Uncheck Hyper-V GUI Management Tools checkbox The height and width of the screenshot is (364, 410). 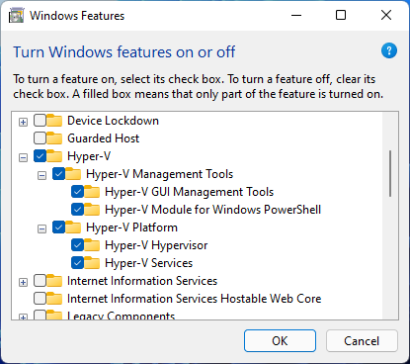pyautogui.click(x=77, y=192)
